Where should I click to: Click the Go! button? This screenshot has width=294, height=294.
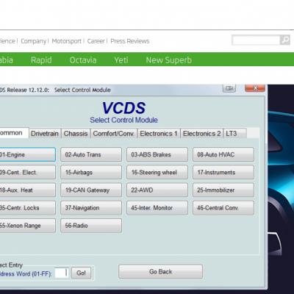click(x=81, y=273)
